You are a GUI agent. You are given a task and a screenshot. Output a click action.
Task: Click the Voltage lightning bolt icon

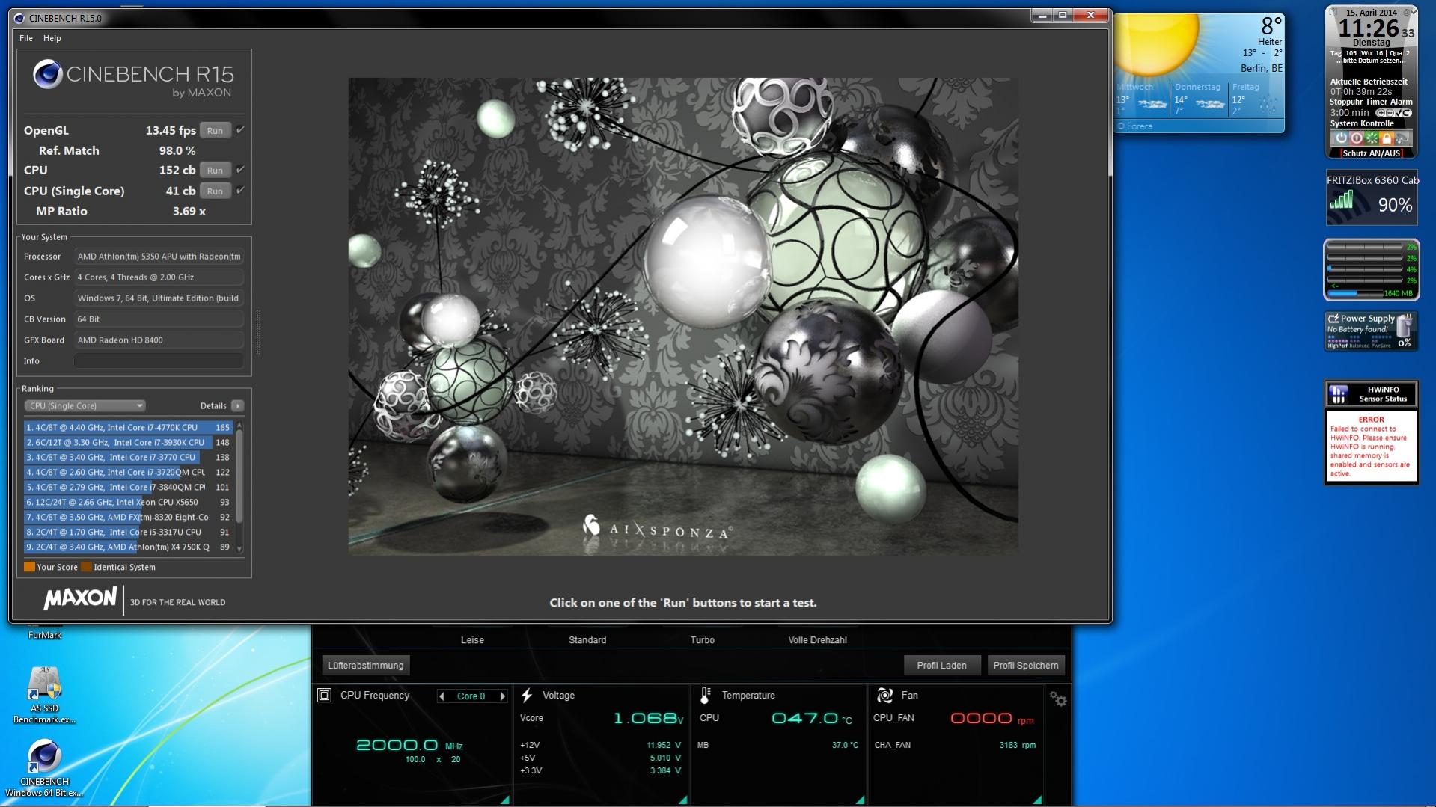pyautogui.click(x=527, y=696)
